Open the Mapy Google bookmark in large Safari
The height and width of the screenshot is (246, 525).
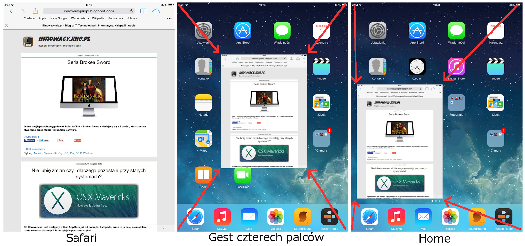tap(58, 18)
